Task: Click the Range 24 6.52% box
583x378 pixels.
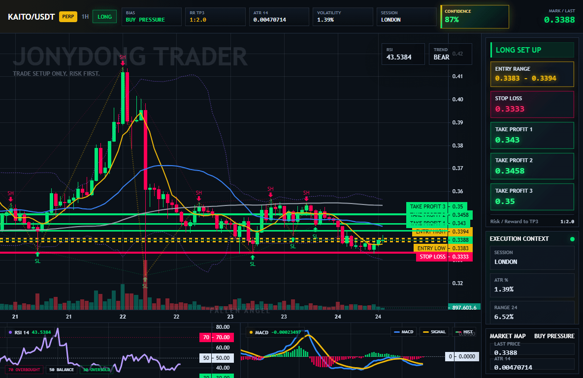Action: (532, 313)
